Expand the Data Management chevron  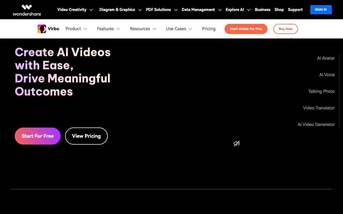pyautogui.click(x=220, y=10)
